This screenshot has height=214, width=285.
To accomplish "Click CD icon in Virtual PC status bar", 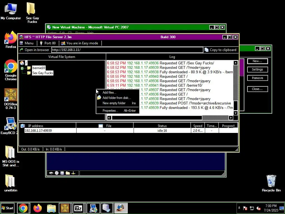I will pyautogui.click(x=57, y=173).
